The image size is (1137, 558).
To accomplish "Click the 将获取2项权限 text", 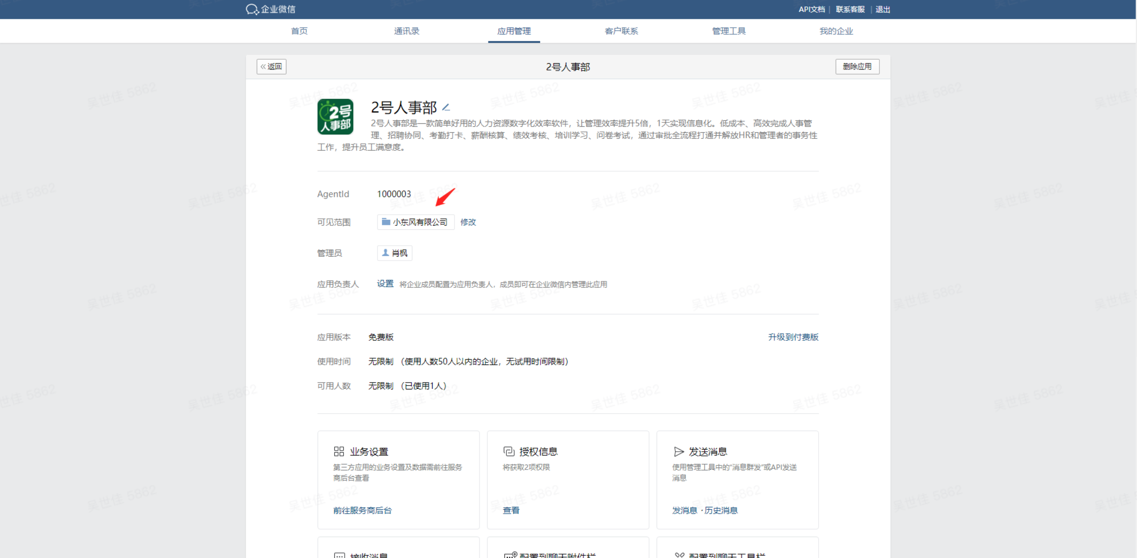I will pyautogui.click(x=526, y=467).
